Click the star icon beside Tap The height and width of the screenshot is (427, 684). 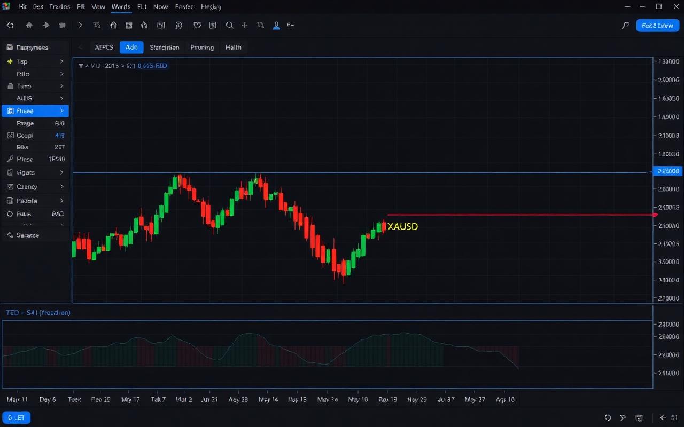coord(10,62)
